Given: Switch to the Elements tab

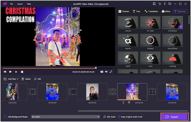Looking at the screenshot, I should click(x=180, y=11).
